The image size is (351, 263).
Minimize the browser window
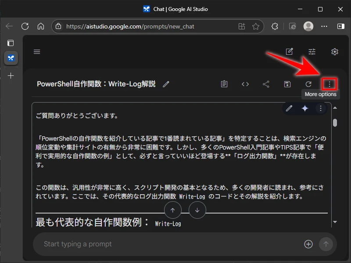point(300,9)
